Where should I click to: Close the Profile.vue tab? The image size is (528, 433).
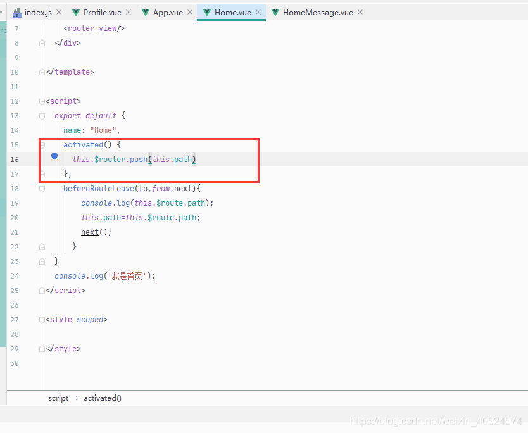(129, 12)
